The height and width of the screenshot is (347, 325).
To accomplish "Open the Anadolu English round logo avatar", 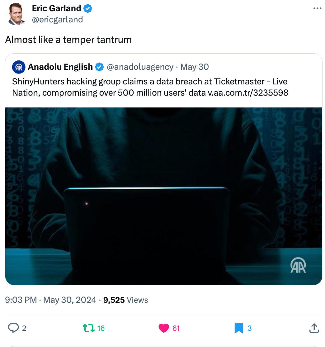I will pyautogui.click(x=19, y=67).
